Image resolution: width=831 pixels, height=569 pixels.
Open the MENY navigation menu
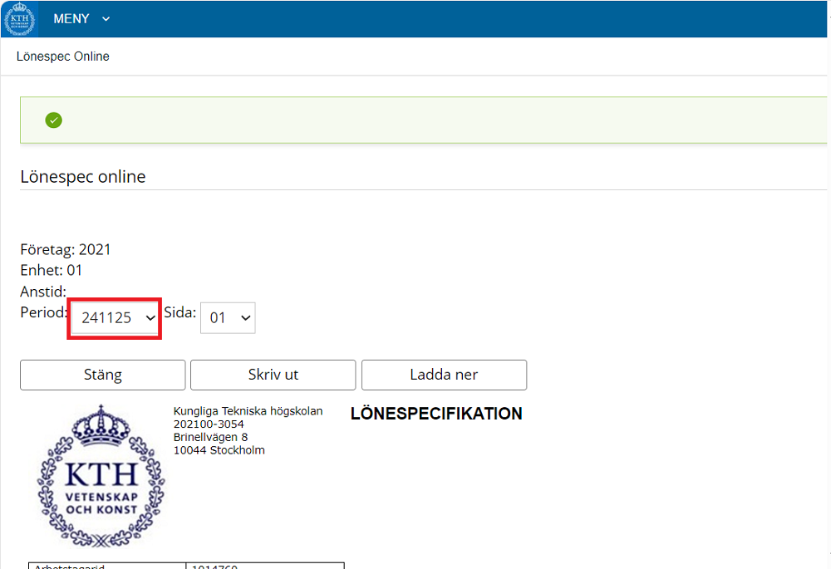coord(71,18)
